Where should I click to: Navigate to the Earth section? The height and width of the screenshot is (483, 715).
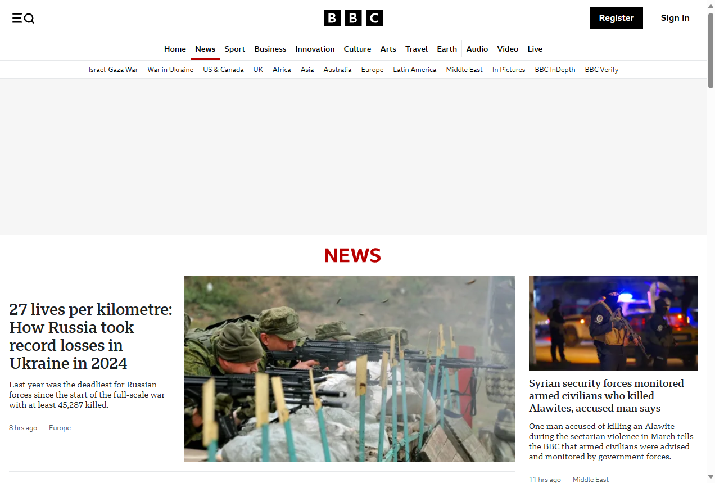coord(446,49)
